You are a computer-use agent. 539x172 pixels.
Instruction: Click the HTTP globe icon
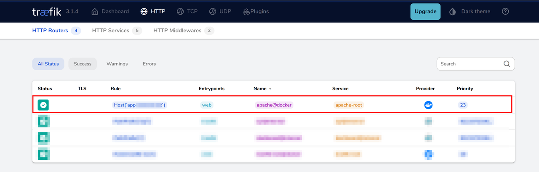tap(144, 11)
